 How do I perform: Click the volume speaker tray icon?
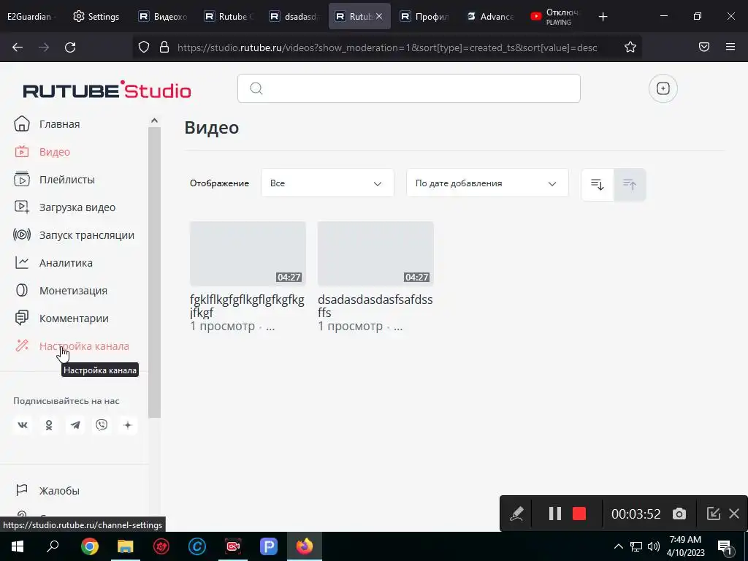coord(653,546)
